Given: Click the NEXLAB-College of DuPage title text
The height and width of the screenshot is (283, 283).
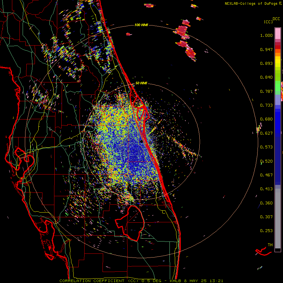Looking at the screenshot, I should tap(253, 3).
